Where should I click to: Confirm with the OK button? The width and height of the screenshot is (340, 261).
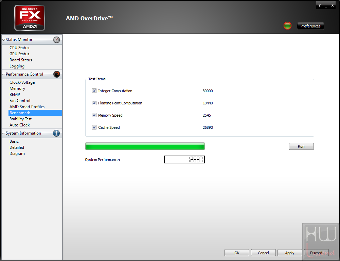tap(237, 253)
